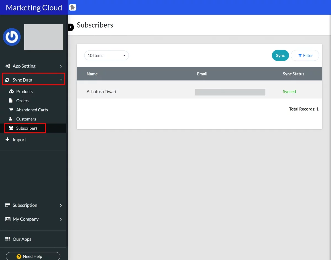Open the Filter button
This screenshot has height=260, width=331.
(x=305, y=55)
